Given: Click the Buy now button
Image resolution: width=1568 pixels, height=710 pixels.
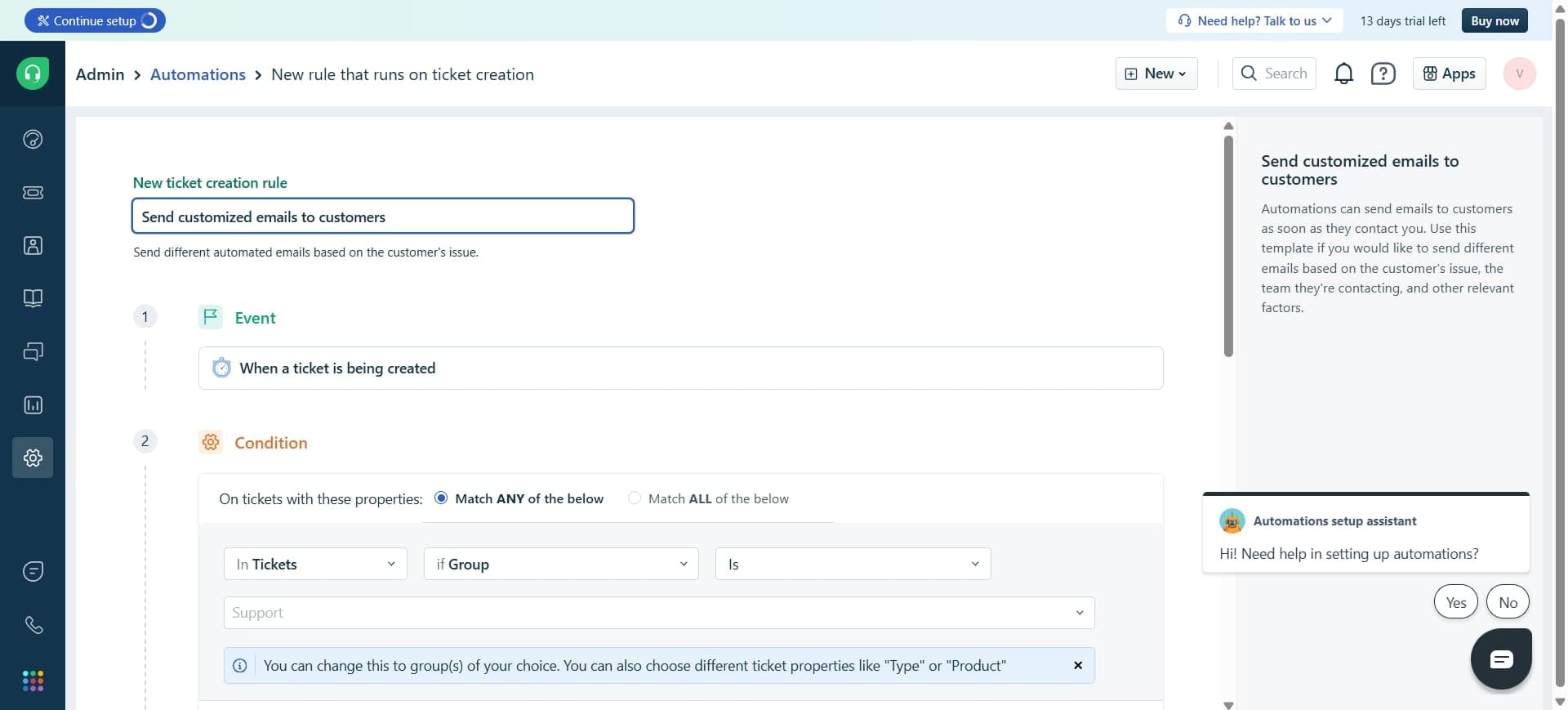Looking at the screenshot, I should pyautogui.click(x=1494, y=20).
